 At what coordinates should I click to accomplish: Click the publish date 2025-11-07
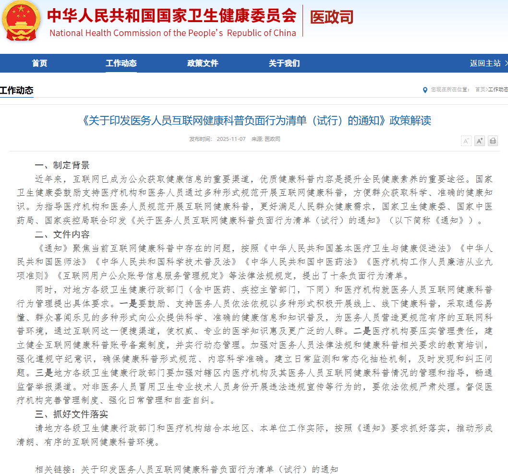tap(231, 139)
